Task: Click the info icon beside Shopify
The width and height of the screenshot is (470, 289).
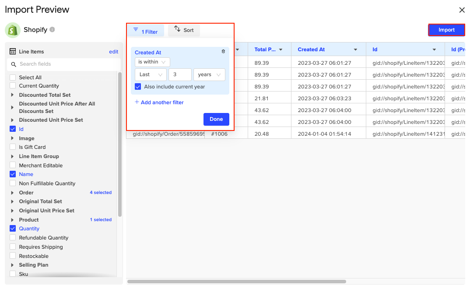Action: pyautogui.click(x=52, y=30)
